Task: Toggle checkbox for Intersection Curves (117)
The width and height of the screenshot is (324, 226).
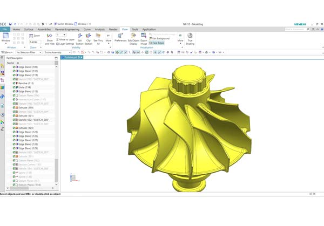Action: [x=14, y=99]
